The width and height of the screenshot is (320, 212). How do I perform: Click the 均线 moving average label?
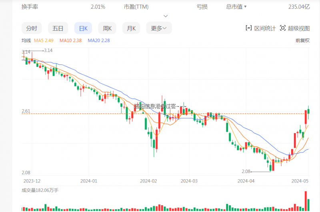pos(26,40)
